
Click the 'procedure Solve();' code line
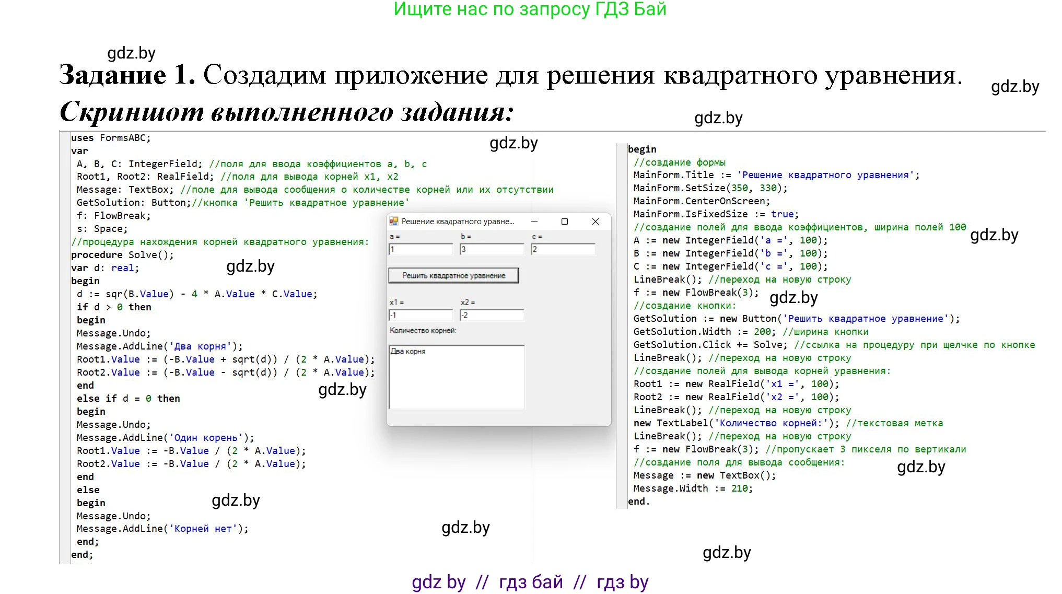click(122, 255)
